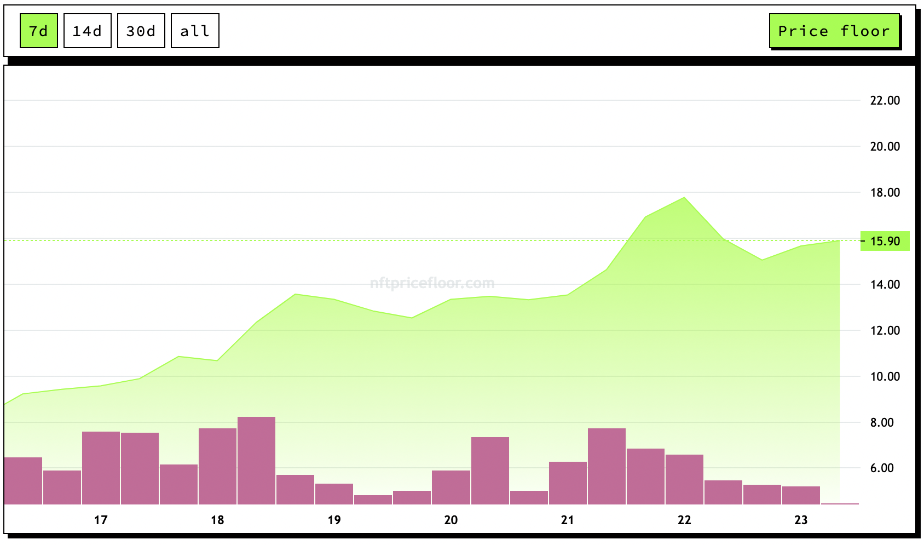Click the 6.00 y-axis price label
924x545 pixels.
[x=882, y=468]
